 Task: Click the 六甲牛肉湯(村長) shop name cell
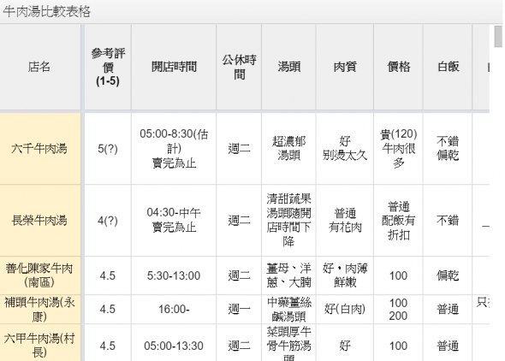40,343
